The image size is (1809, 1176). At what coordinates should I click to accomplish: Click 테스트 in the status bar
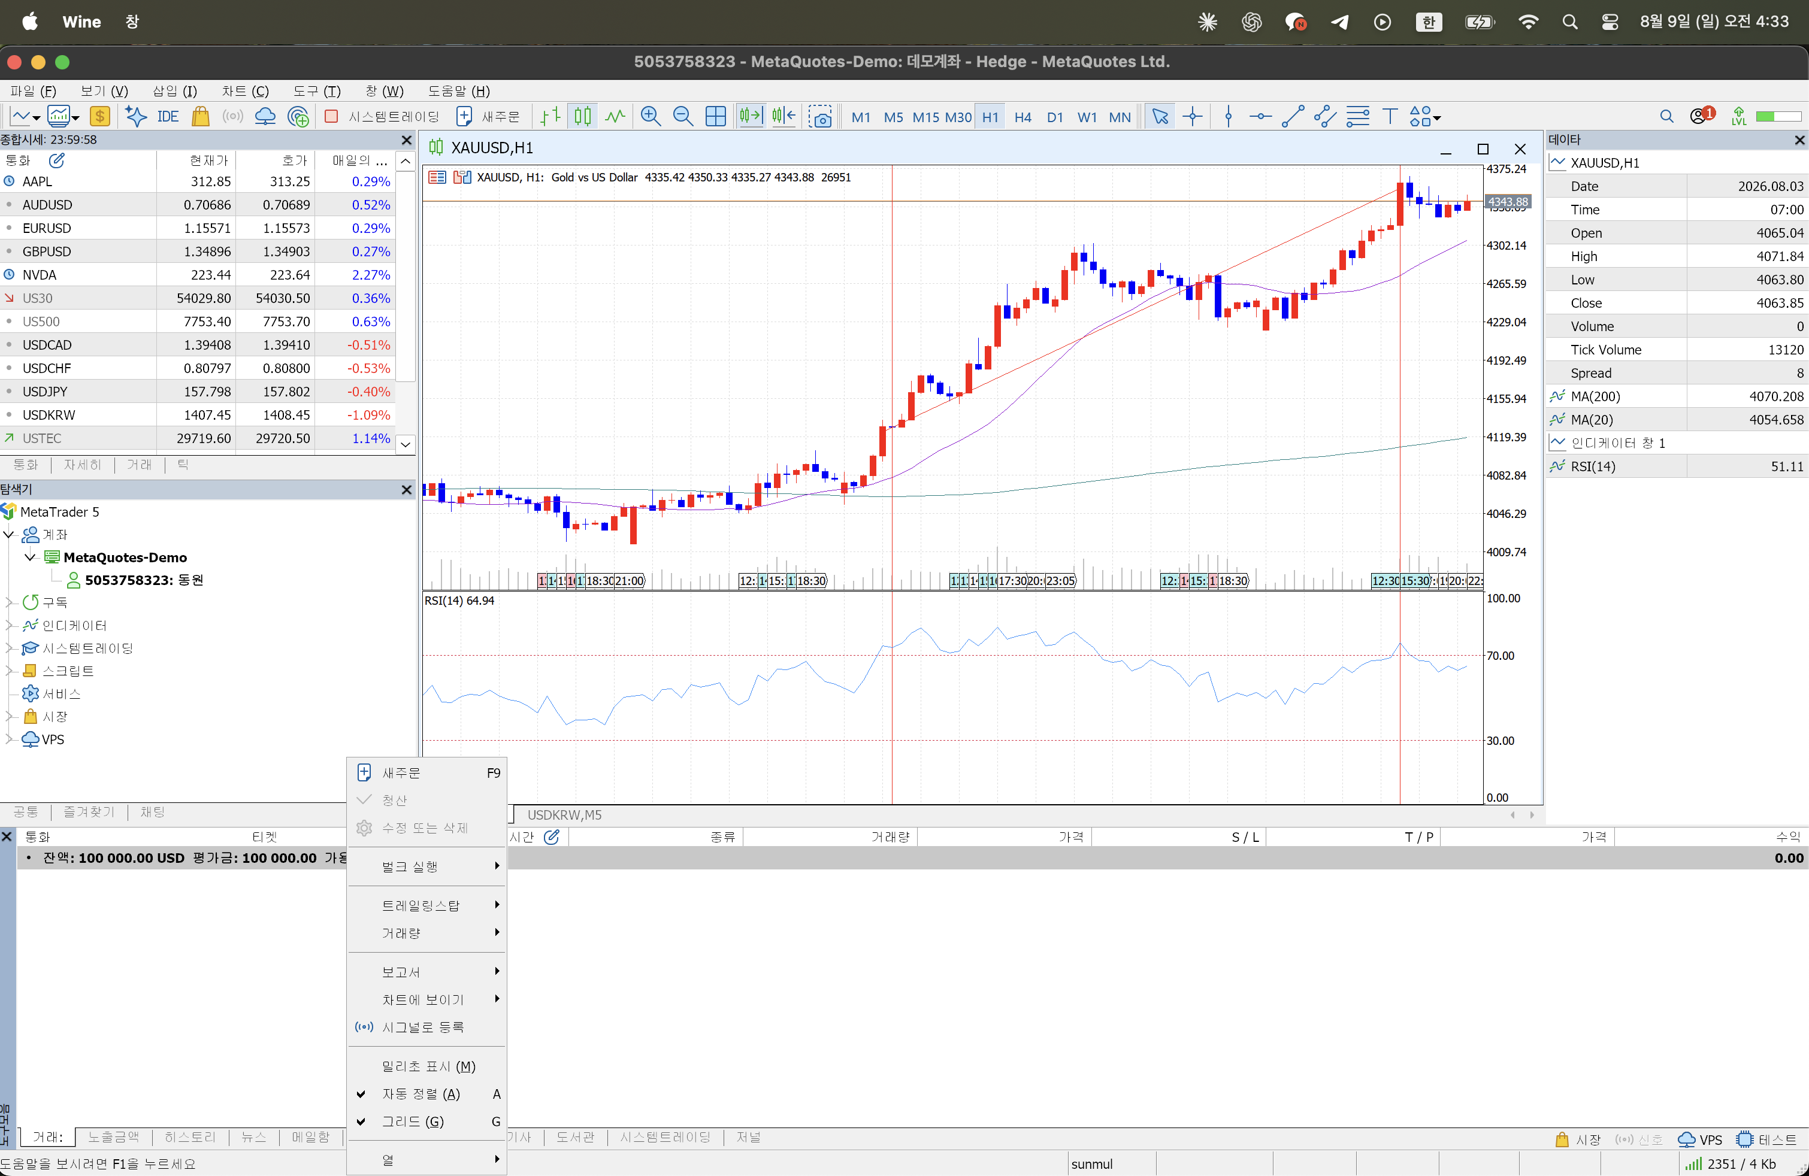click(x=1767, y=1139)
